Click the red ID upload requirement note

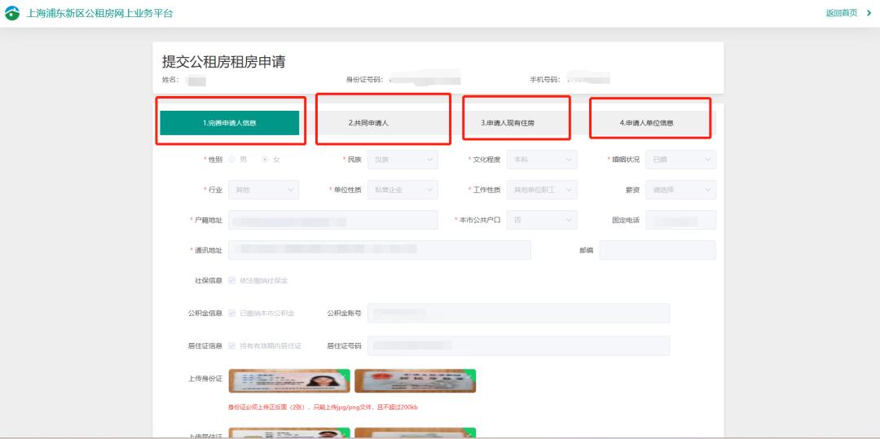coord(323,407)
